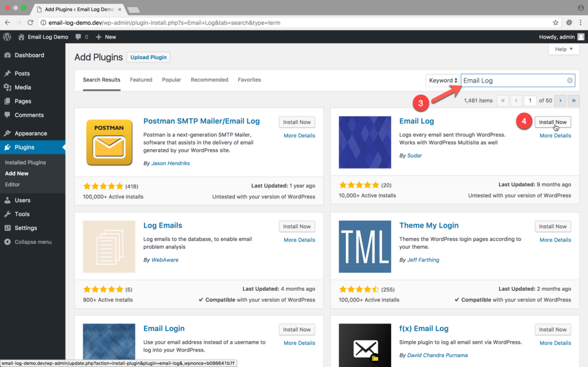
Task: Install the Email Login plugin
Action: click(x=297, y=330)
